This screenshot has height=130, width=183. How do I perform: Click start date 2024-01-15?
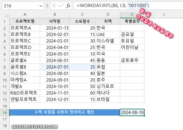[55, 28]
